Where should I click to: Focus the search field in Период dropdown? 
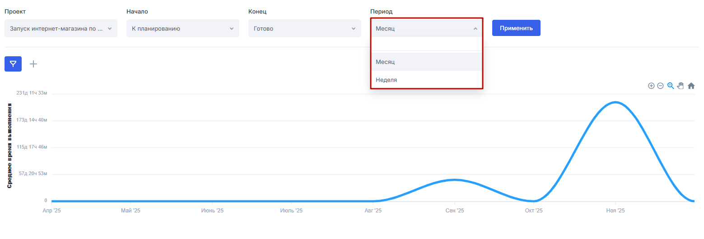(x=427, y=45)
